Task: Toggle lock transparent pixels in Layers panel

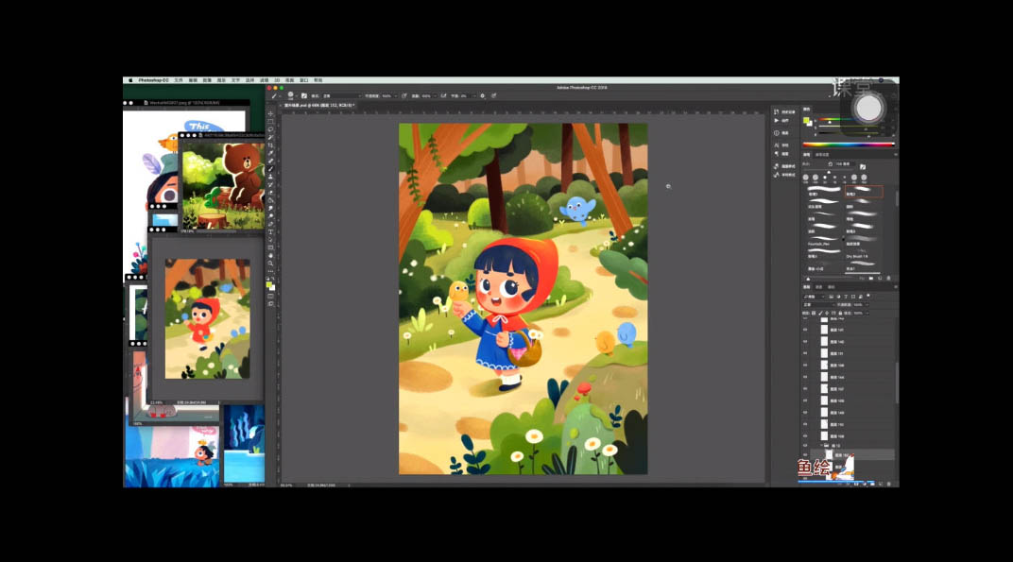Action: click(x=814, y=314)
